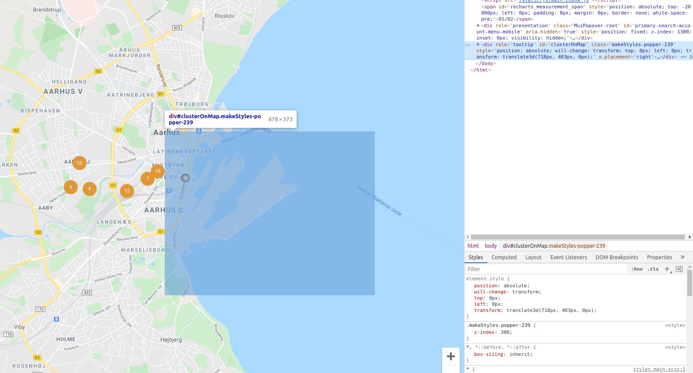The height and width of the screenshot is (373, 693).
Task: Click the transit icon beside Spanien street
Action: (x=169, y=190)
